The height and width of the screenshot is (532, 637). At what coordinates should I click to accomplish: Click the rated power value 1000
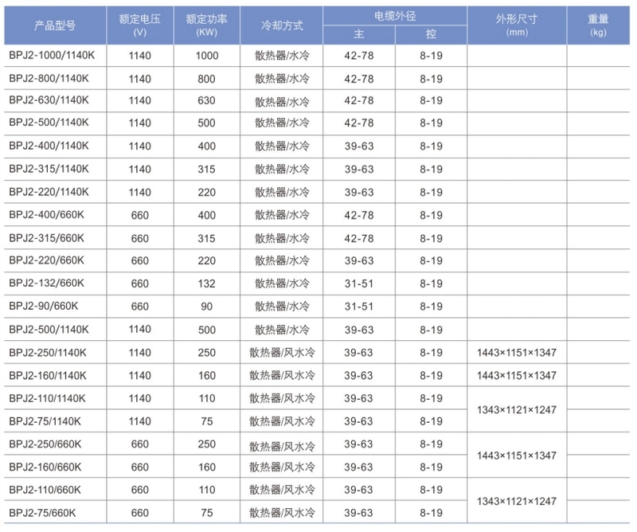(x=207, y=56)
